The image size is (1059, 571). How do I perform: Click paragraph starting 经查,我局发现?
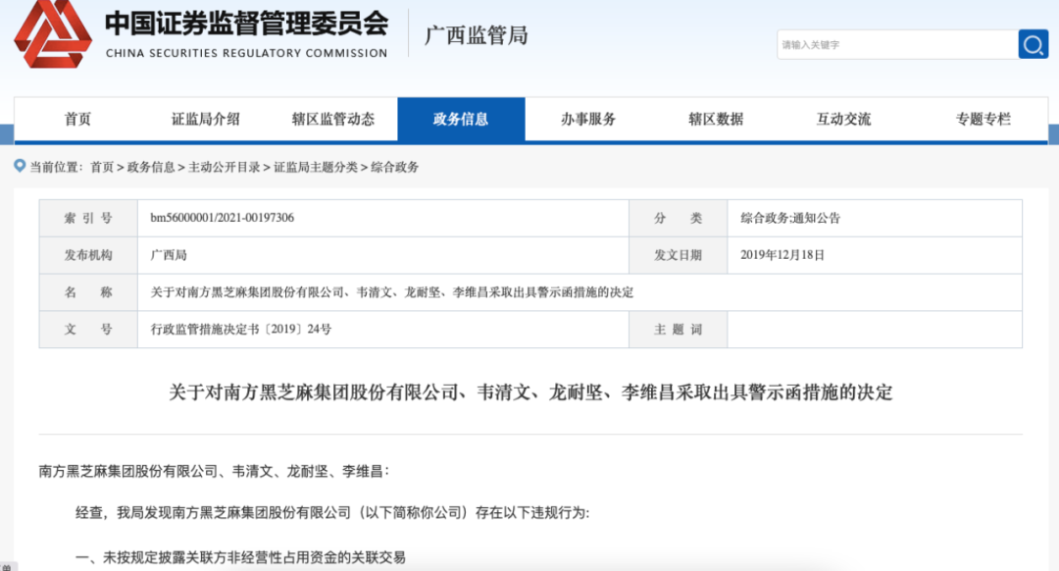point(332,513)
